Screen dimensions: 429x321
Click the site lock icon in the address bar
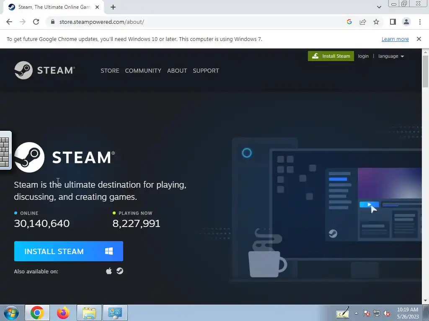(53, 22)
